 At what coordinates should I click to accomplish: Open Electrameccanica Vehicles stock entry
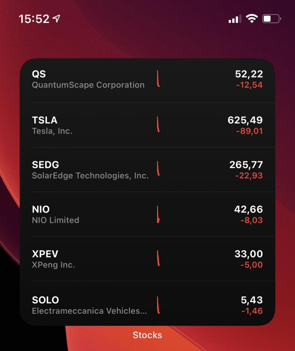tap(147, 304)
